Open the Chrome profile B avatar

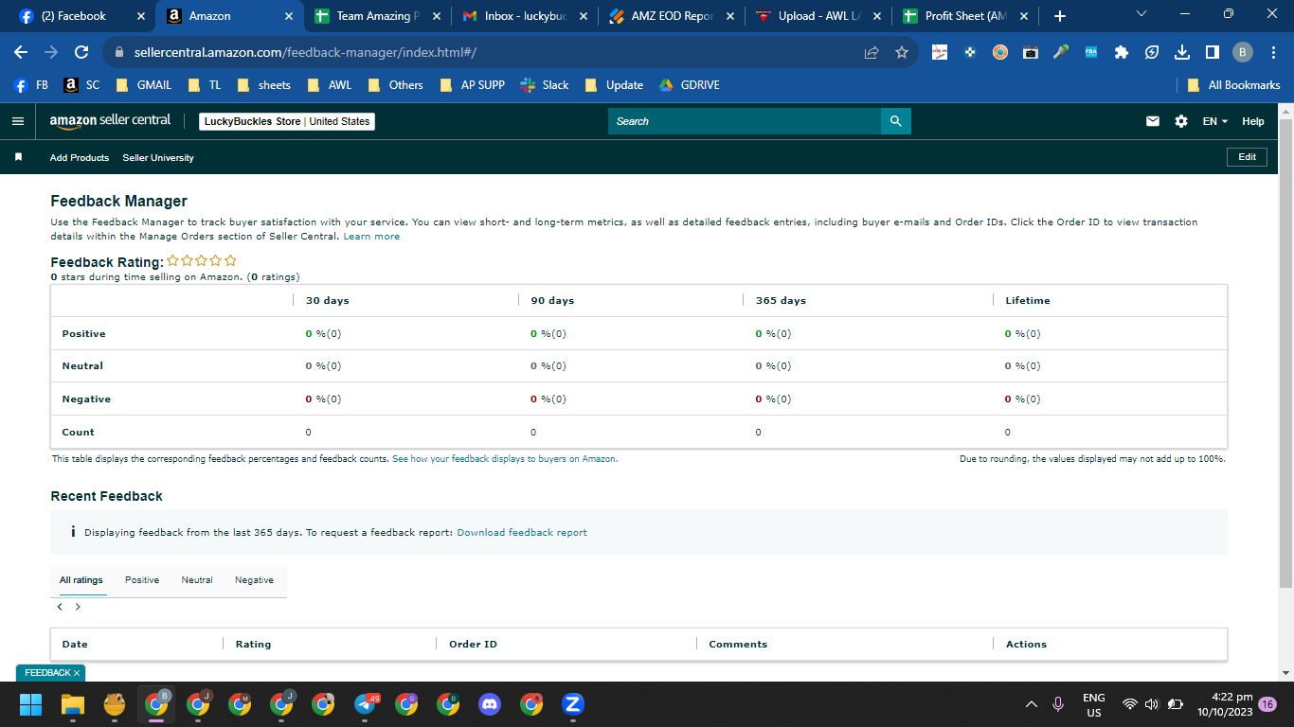[1243, 53]
